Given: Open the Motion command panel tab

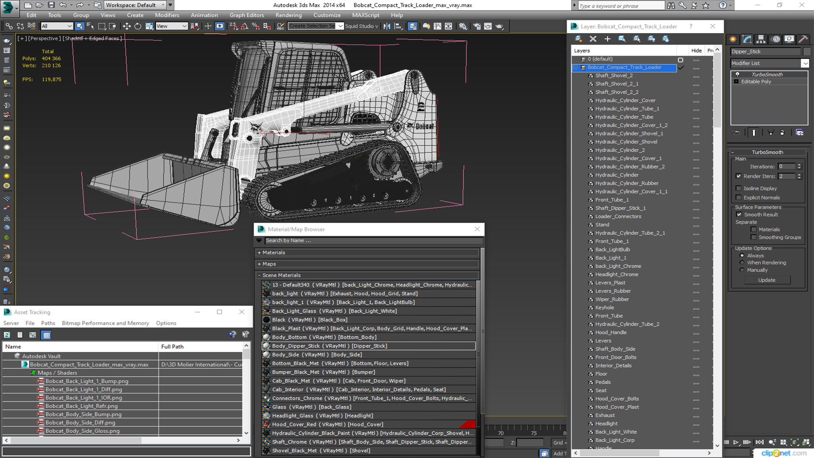Looking at the screenshot, I should point(776,39).
